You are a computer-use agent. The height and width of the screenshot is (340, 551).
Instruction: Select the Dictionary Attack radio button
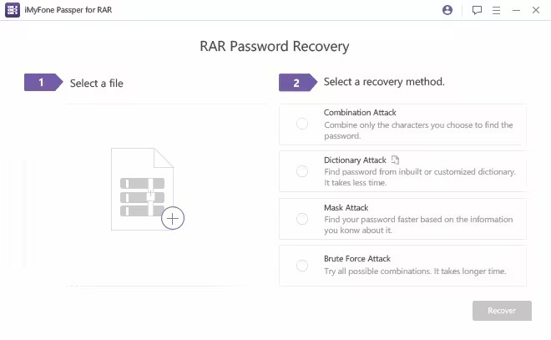click(302, 171)
